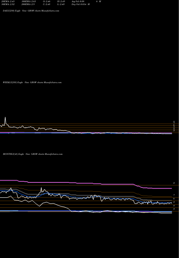This screenshot has width=179, height=258.
Task: Click the monthly chart axis label 7
Action: [174, 195]
